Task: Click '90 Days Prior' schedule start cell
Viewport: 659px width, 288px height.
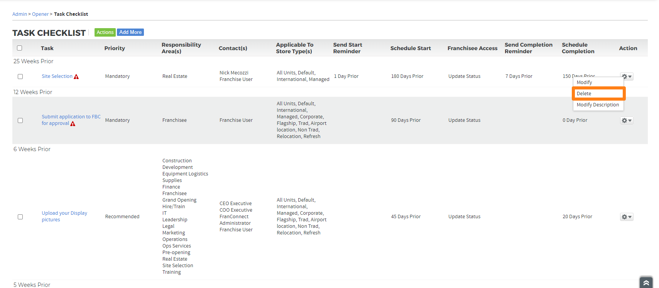Action: point(406,120)
